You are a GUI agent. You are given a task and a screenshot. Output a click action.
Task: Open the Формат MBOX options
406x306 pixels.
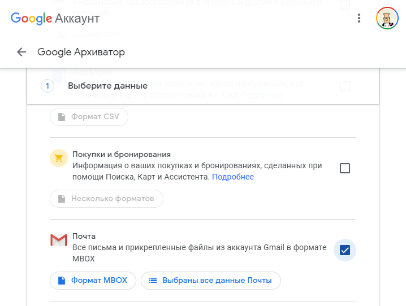click(93, 281)
